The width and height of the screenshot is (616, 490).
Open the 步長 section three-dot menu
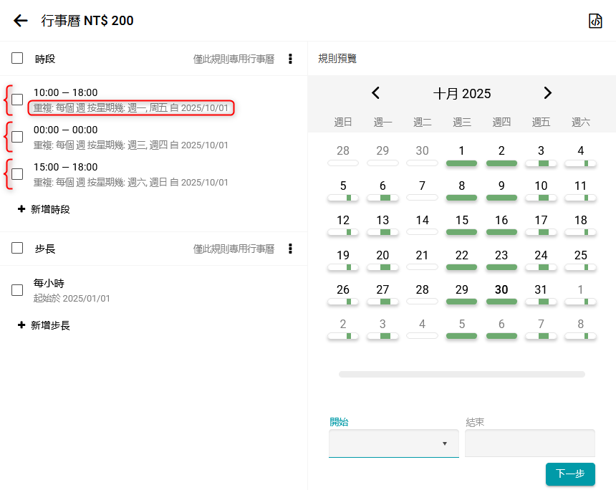coord(290,249)
